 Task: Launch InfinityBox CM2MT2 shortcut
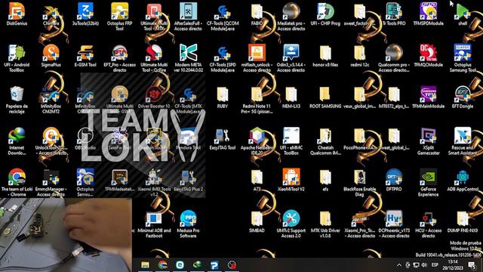[x=51, y=94]
